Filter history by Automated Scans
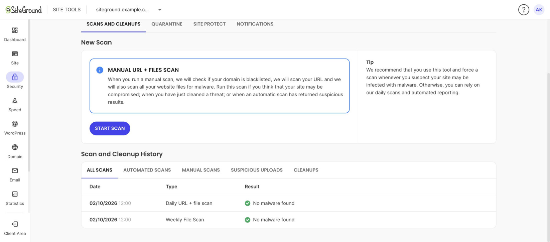 click(x=147, y=170)
